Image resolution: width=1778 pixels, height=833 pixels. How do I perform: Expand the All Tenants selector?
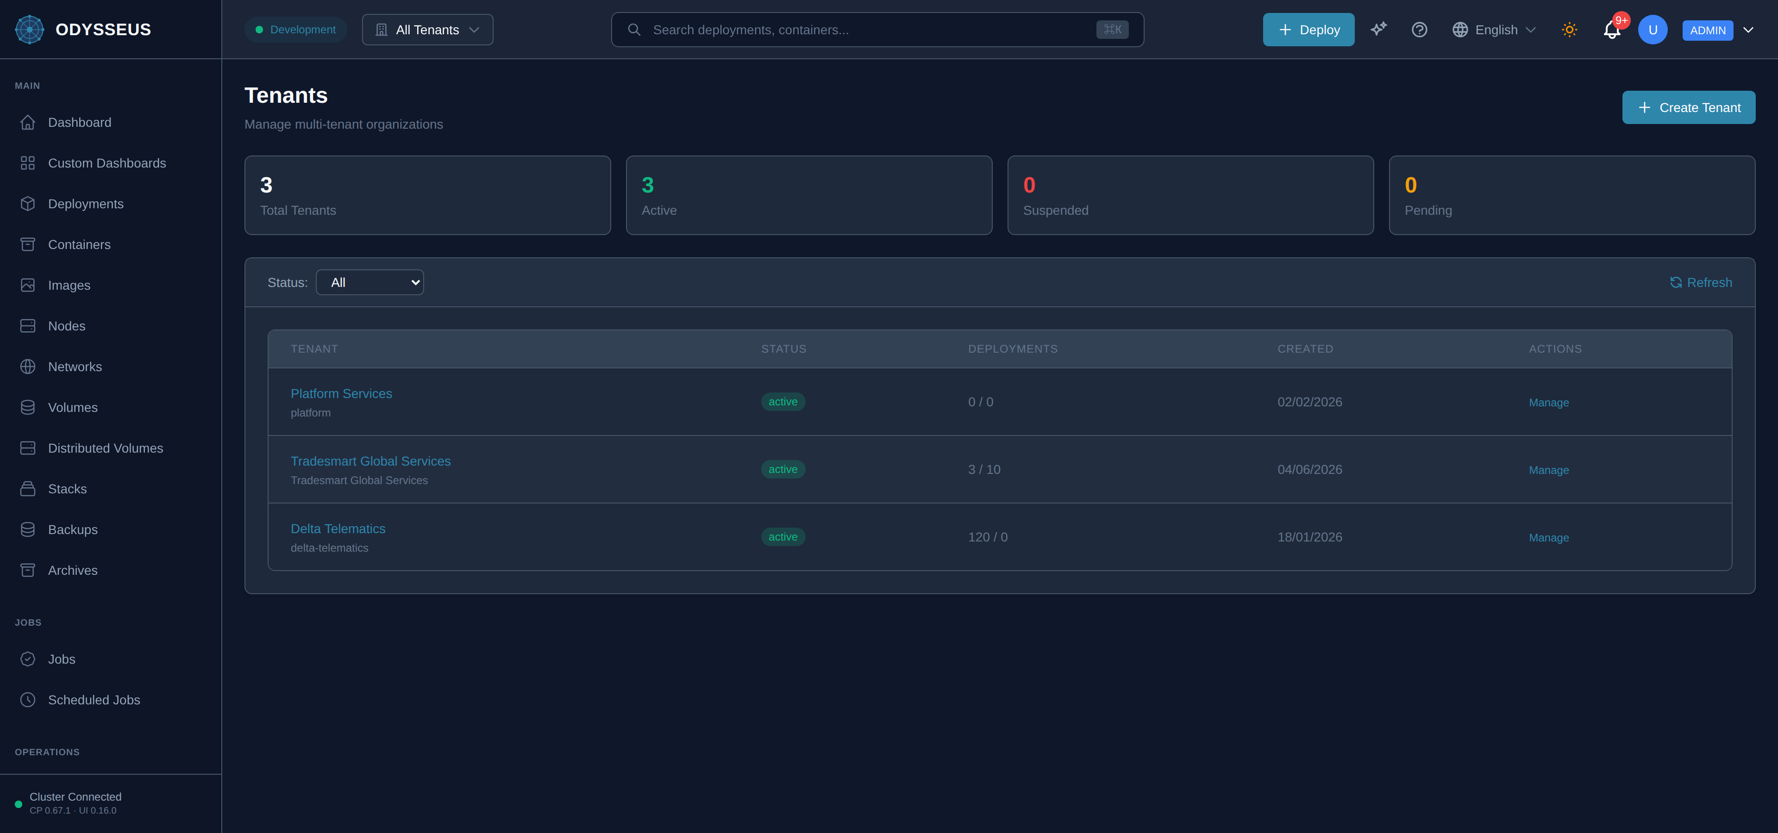click(x=427, y=30)
